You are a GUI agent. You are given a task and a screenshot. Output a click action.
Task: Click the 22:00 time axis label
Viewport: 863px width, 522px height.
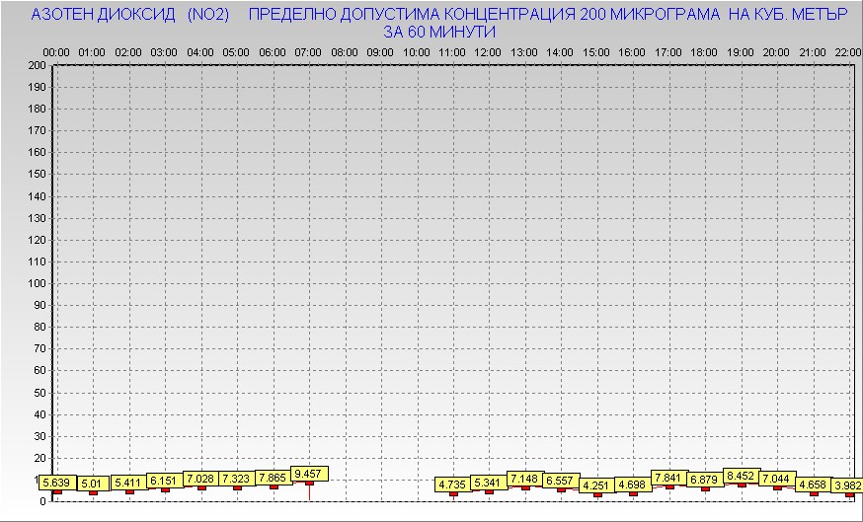click(848, 51)
